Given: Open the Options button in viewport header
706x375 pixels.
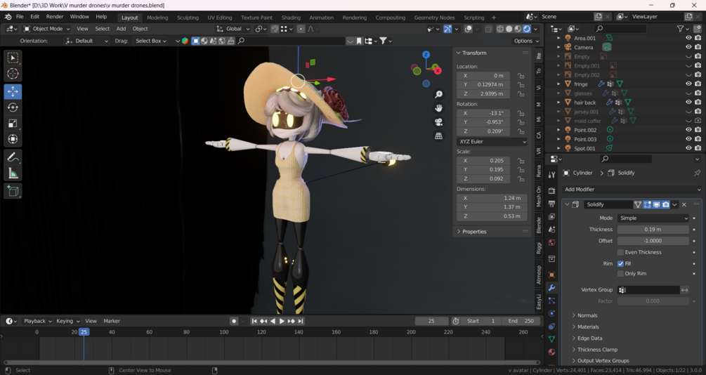Looking at the screenshot, I should (526, 41).
